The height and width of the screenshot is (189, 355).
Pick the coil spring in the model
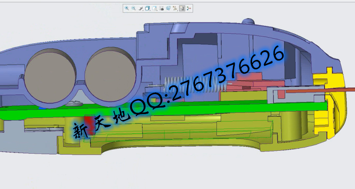[175, 85]
